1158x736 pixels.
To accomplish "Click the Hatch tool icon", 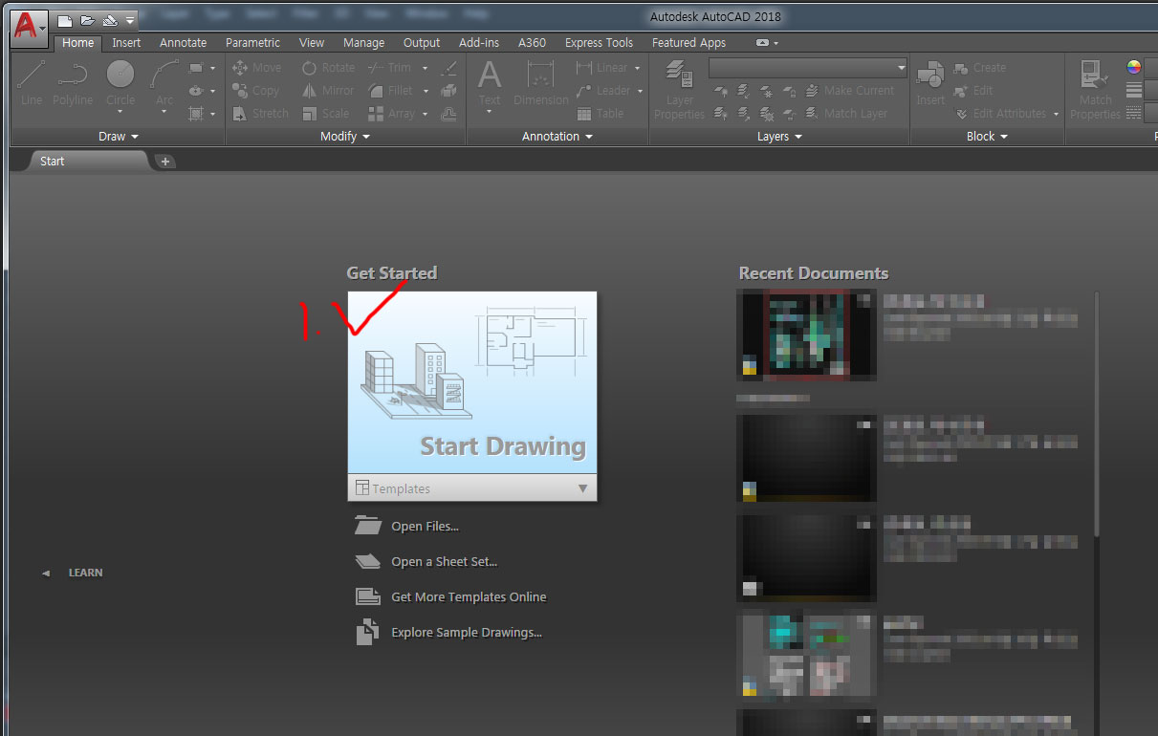I will (x=196, y=114).
